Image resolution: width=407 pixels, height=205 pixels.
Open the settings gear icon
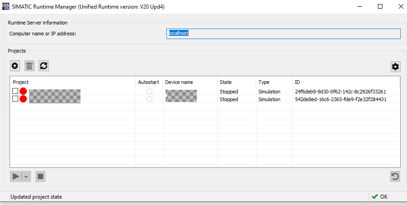pos(395,67)
